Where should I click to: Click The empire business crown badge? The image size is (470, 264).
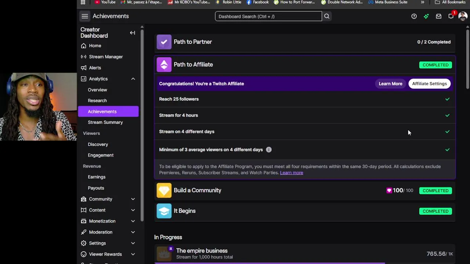pyautogui.click(x=164, y=253)
